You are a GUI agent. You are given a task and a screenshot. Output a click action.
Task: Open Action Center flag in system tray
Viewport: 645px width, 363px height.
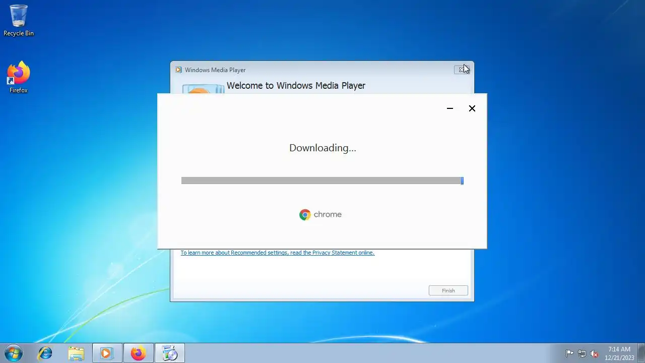point(570,353)
